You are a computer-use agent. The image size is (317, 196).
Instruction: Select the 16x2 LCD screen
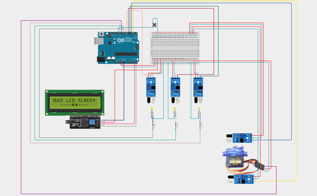click(x=75, y=102)
